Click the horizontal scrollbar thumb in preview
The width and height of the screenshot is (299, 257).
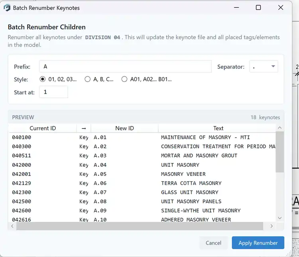click(x=140, y=226)
